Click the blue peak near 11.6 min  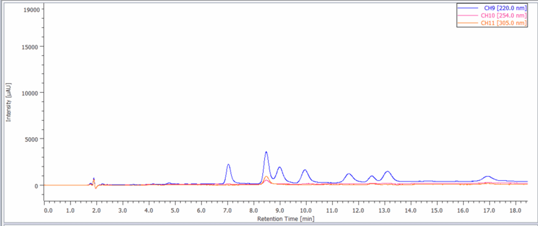[348, 174]
